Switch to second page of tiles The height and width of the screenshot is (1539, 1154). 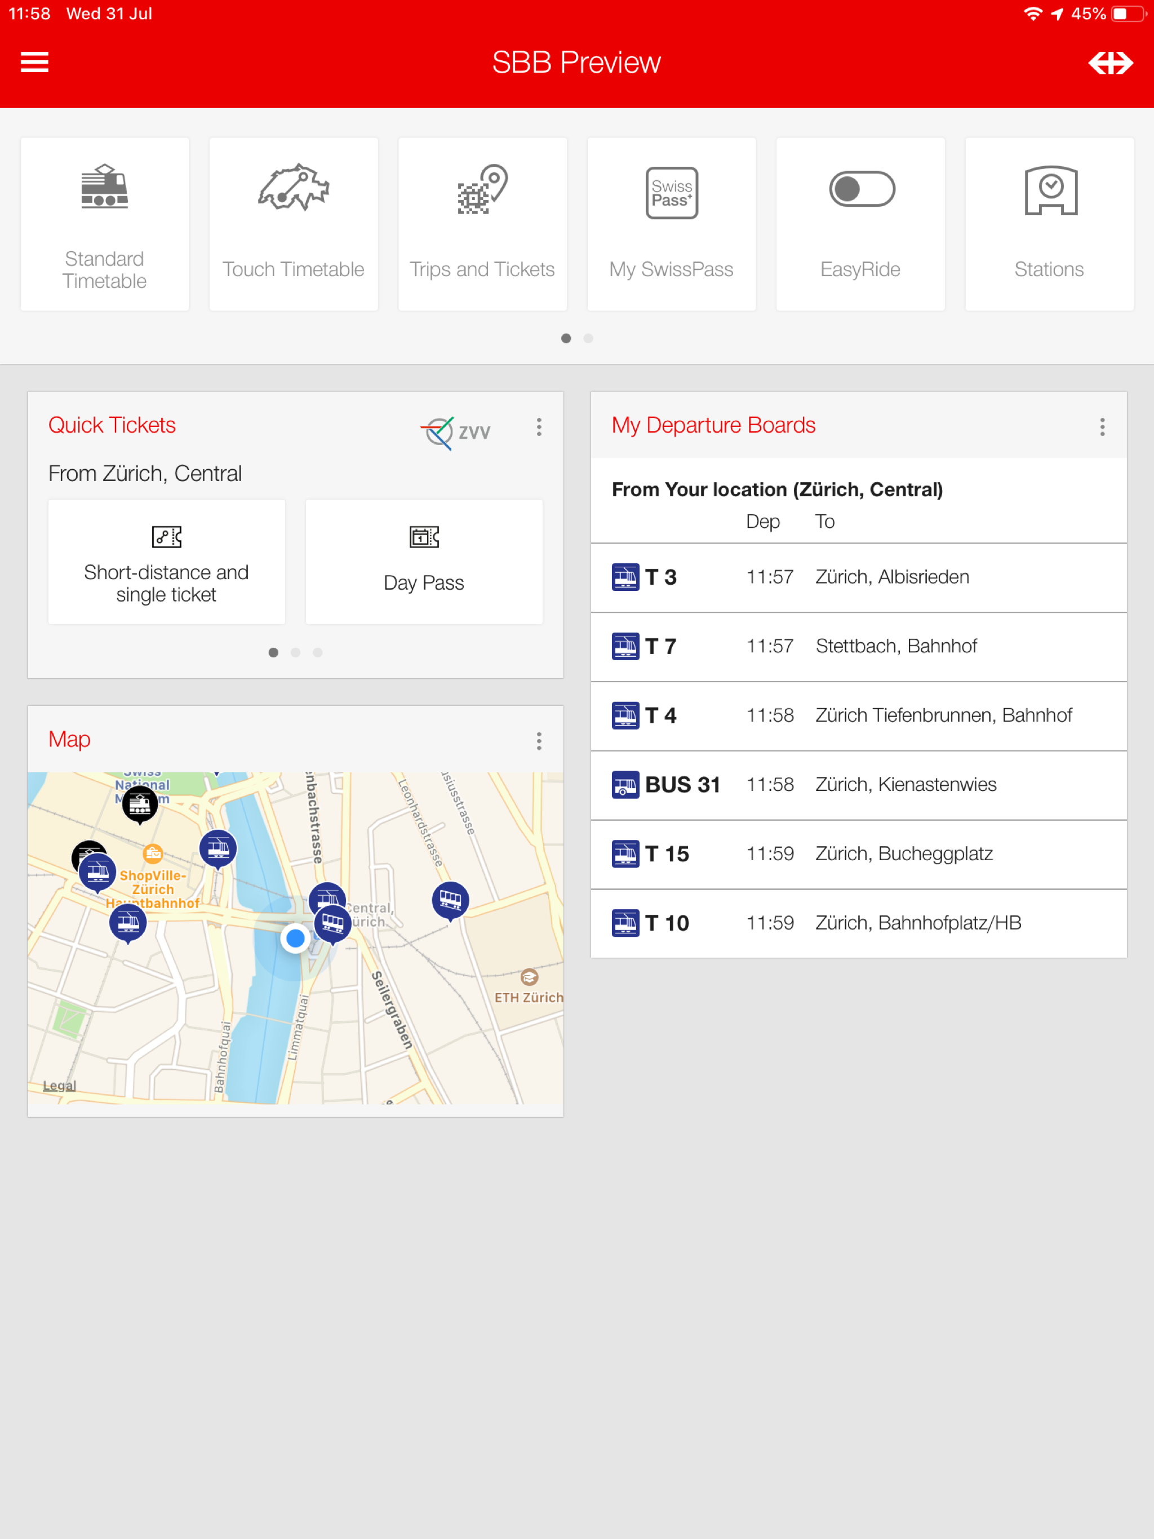tap(588, 338)
